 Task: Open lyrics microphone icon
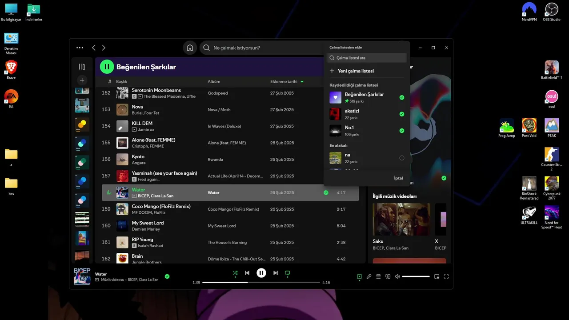pos(369,276)
